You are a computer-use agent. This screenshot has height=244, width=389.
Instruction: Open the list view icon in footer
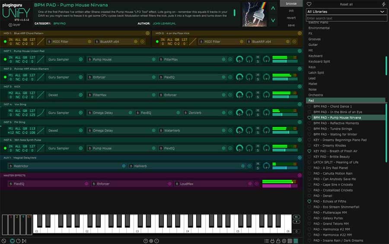266,241
